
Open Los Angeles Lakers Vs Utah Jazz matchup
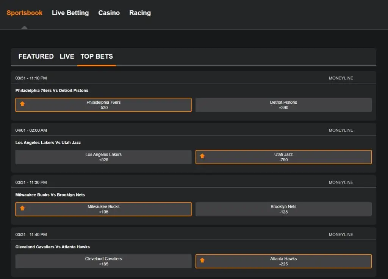48,143
